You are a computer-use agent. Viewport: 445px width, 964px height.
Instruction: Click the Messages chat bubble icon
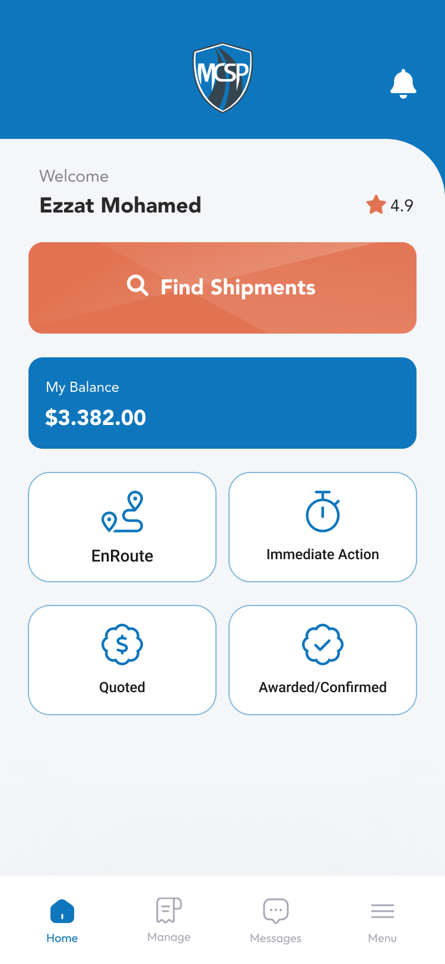(x=276, y=911)
